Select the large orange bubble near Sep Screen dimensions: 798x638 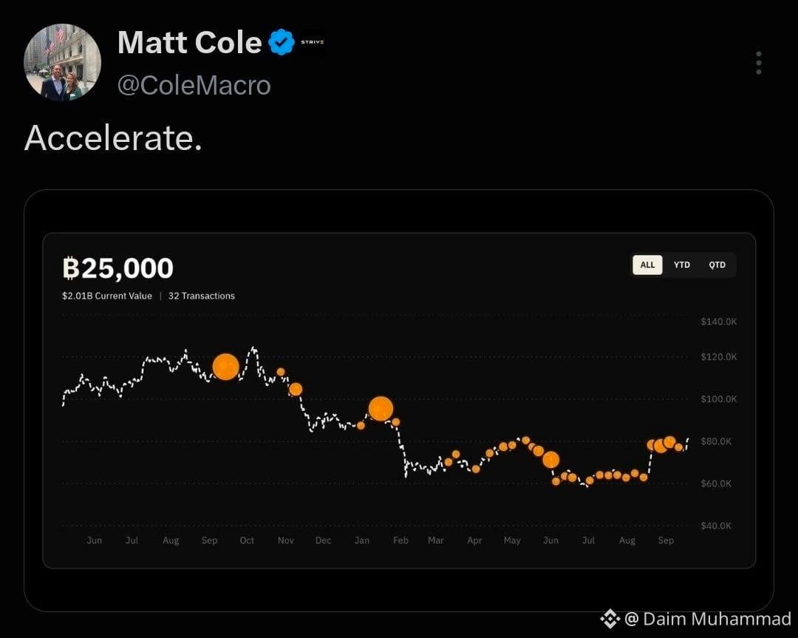point(225,367)
